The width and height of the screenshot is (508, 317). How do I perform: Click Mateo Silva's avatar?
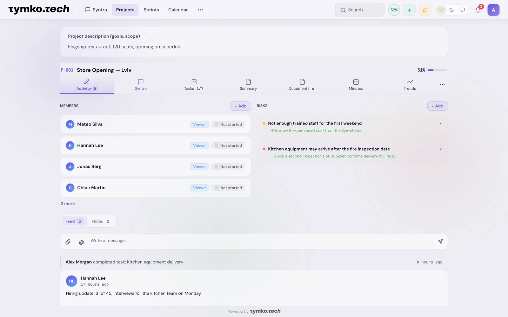click(x=70, y=124)
